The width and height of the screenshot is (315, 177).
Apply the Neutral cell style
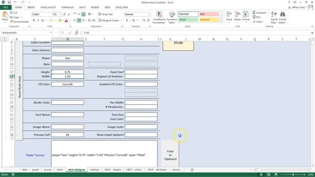209,20
